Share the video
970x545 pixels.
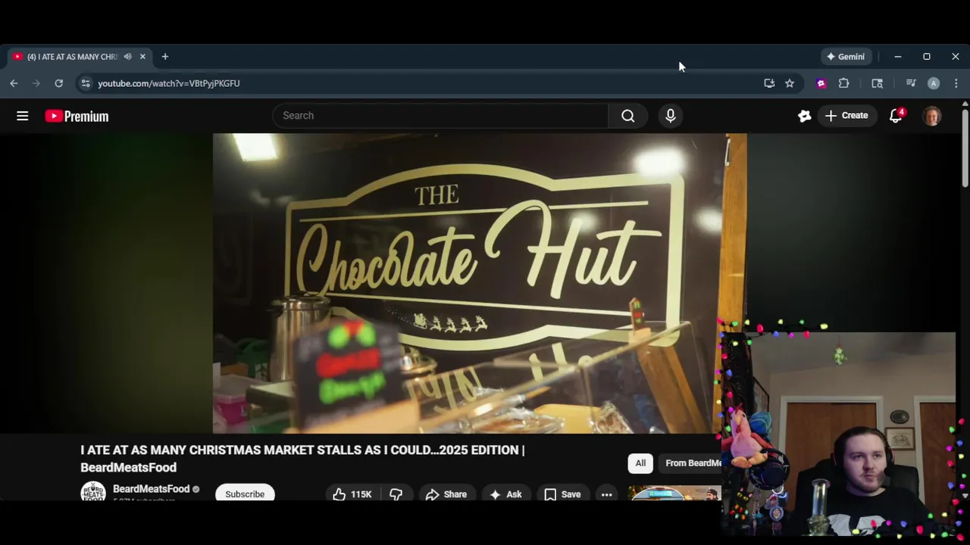[446, 494]
